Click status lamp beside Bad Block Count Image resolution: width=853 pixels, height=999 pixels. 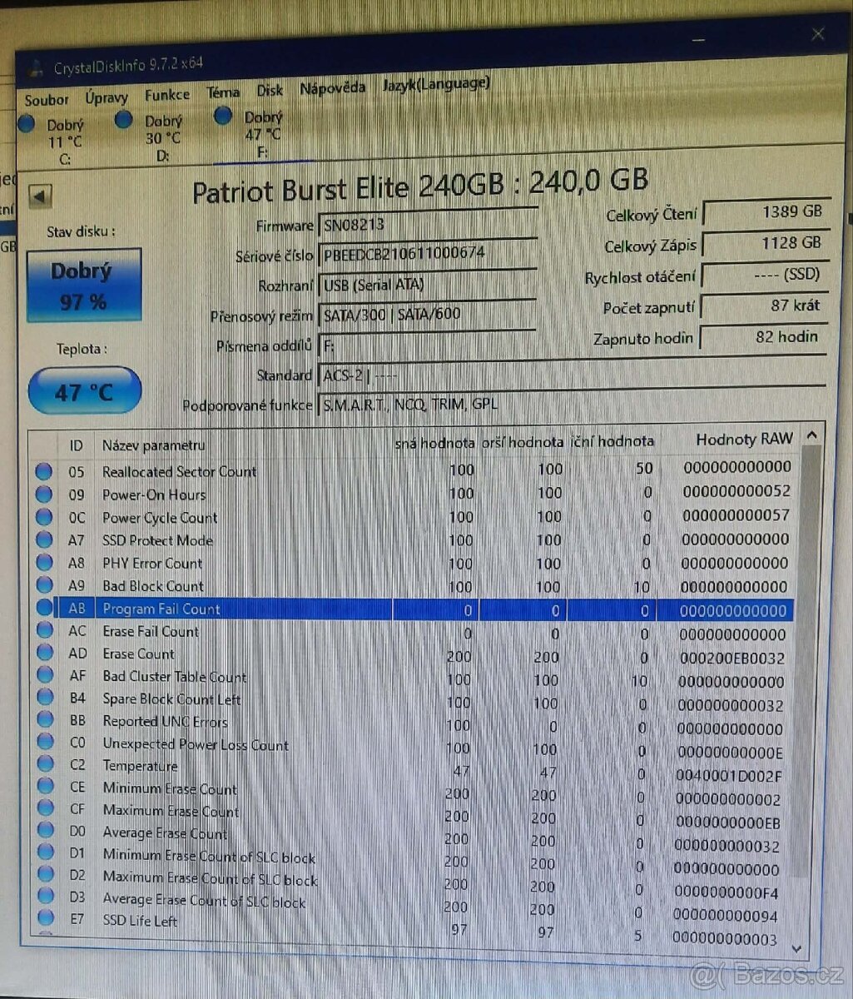point(44,586)
